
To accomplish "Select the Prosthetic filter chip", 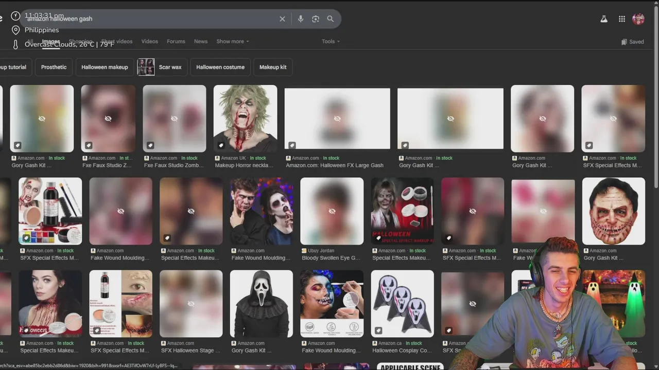I will [54, 67].
